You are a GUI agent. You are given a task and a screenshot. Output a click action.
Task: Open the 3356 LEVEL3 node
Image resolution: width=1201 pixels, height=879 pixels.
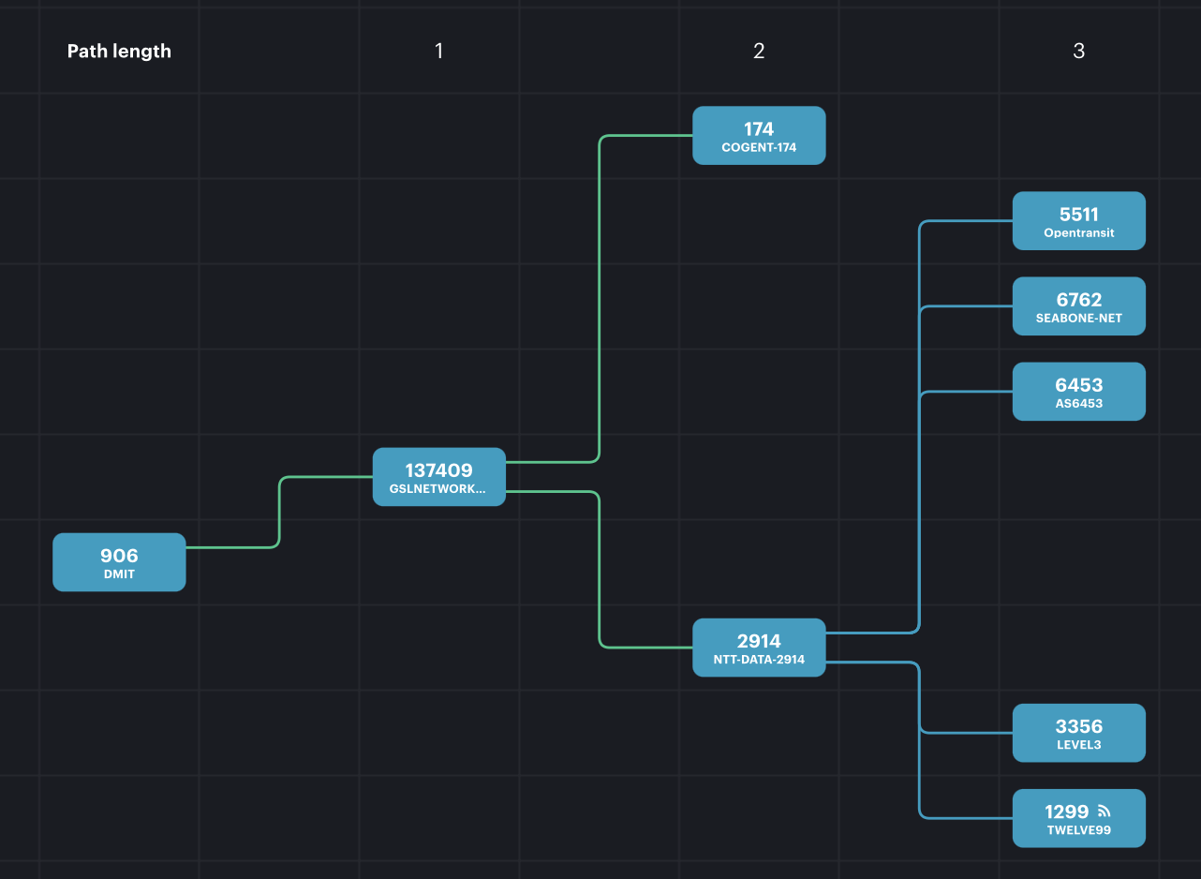[1079, 733]
